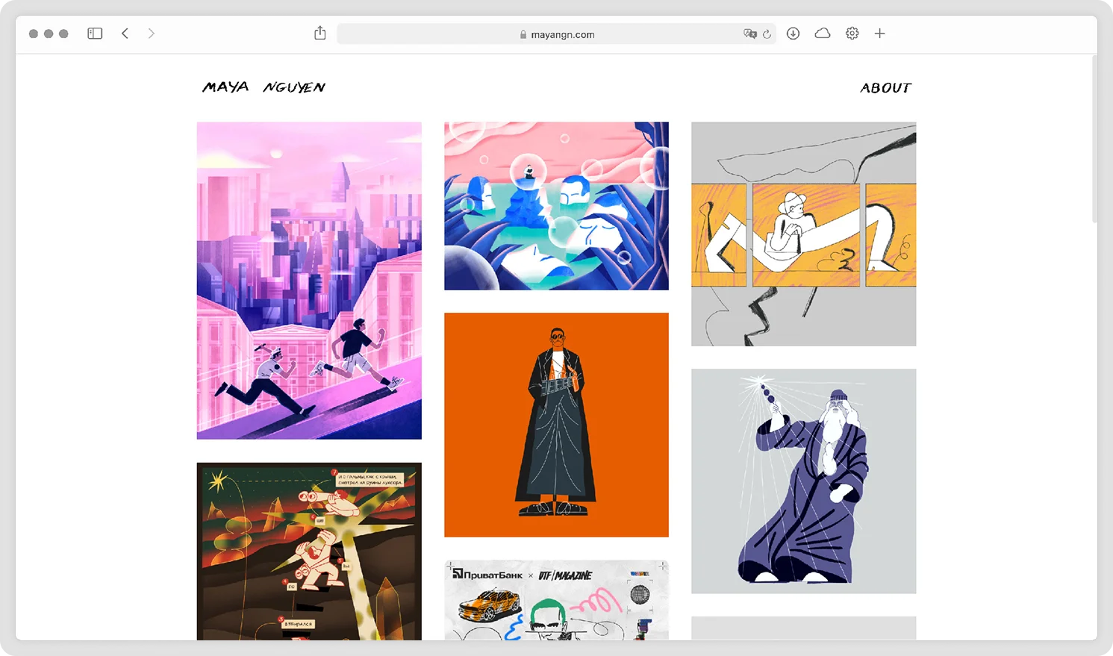Open the ПриватБанк magazine collage artwork
Viewport: 1113px width, 656px height.
[556, 600]
